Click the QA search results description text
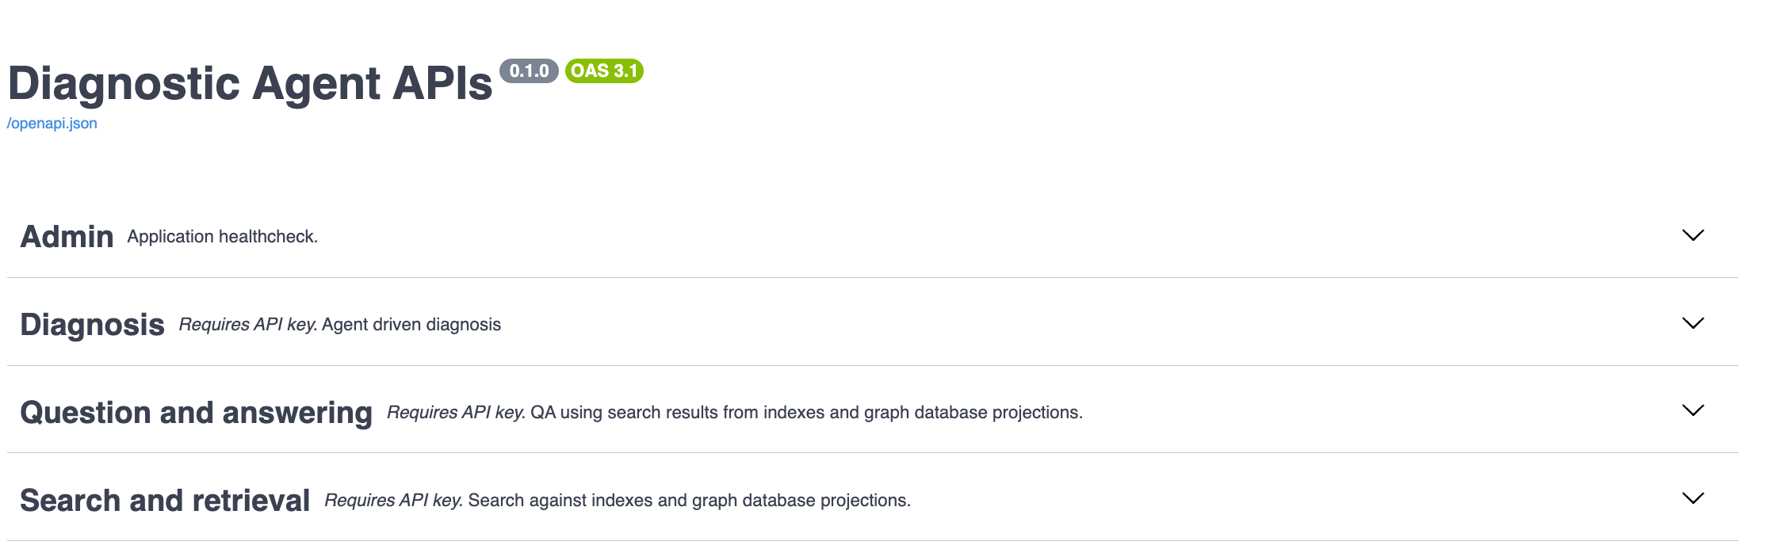The width and height of the screenshot is (1771, 545). [806, 411]
